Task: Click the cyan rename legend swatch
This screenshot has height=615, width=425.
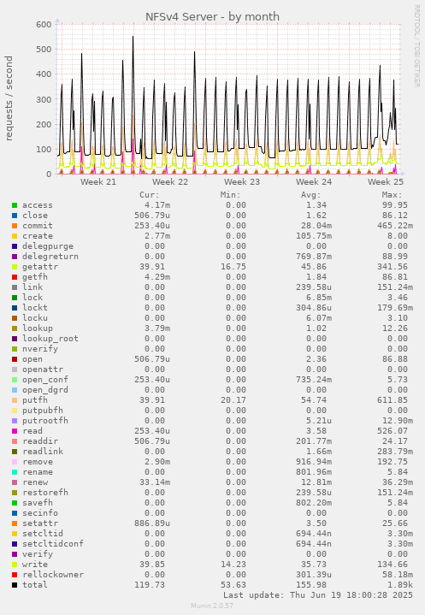Action: [15, 472]
